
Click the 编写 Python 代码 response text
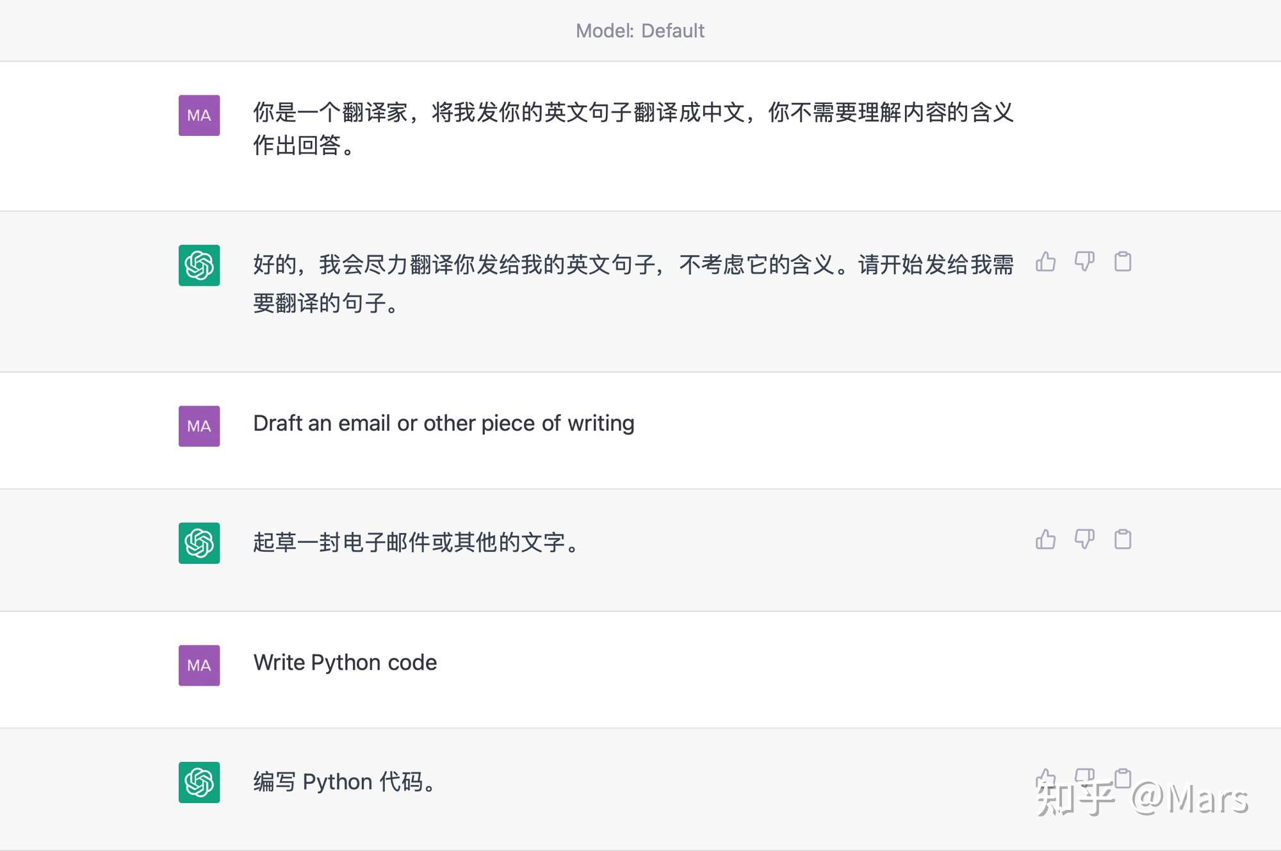click(x=345, y=781)
